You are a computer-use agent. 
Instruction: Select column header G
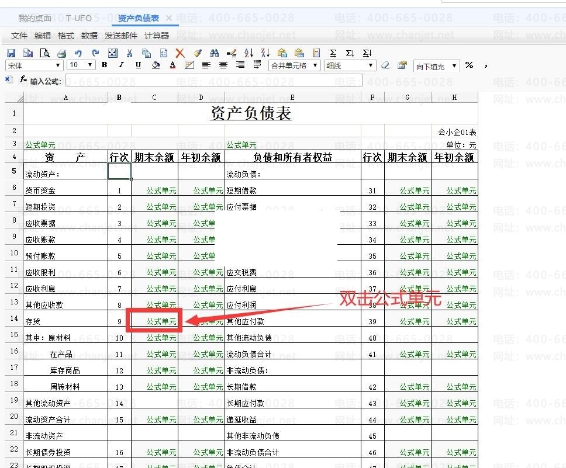(x=408, y=98)
